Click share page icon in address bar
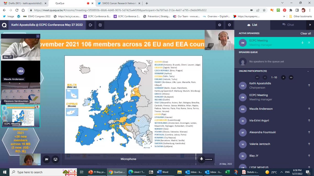Image resolution: width=314 pixels, height=176 pixels. (258, 10)
